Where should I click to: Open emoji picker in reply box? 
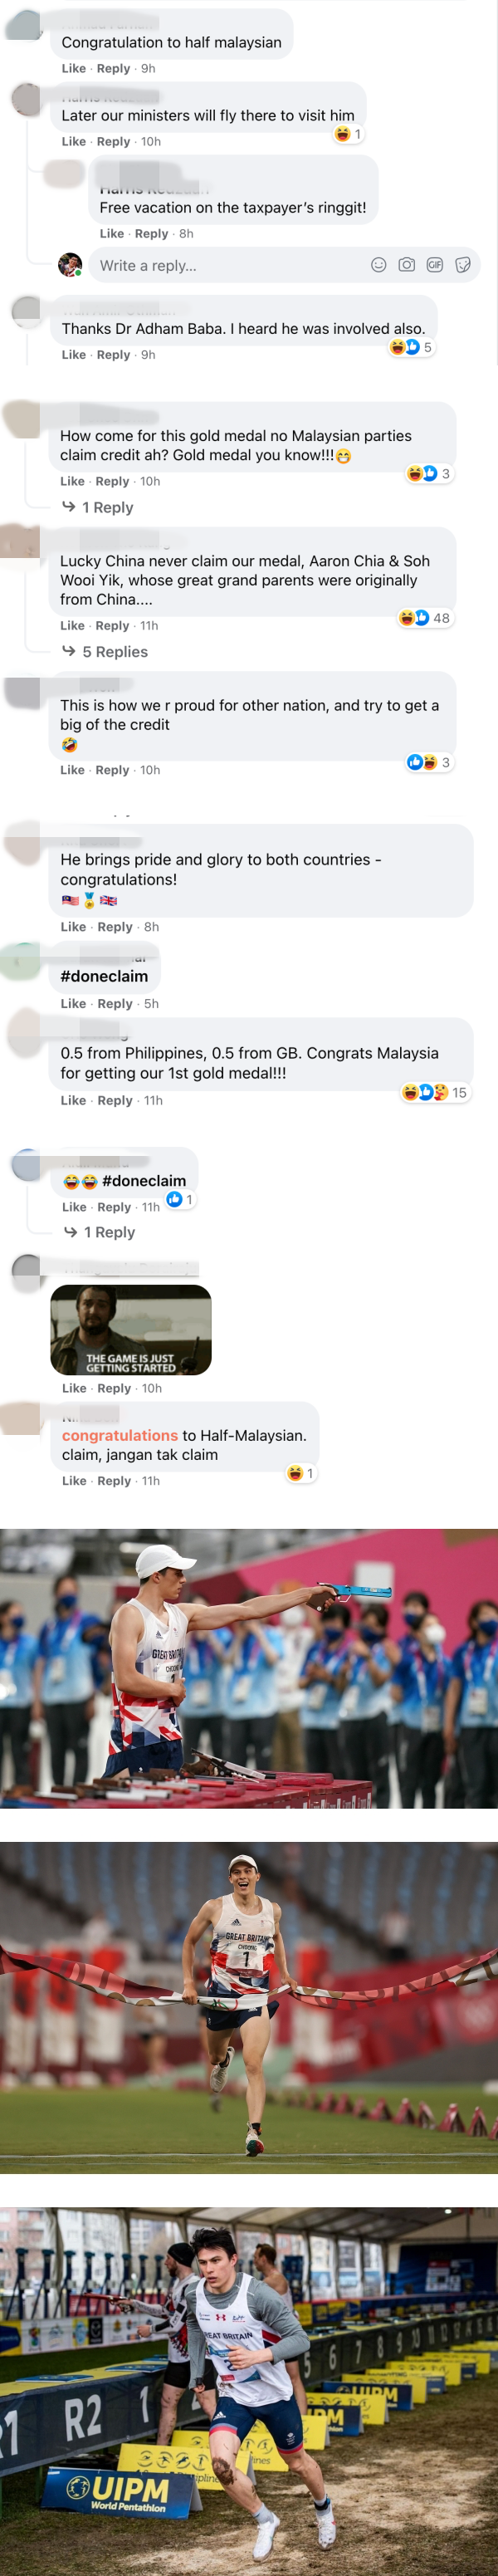pos(378,265)
